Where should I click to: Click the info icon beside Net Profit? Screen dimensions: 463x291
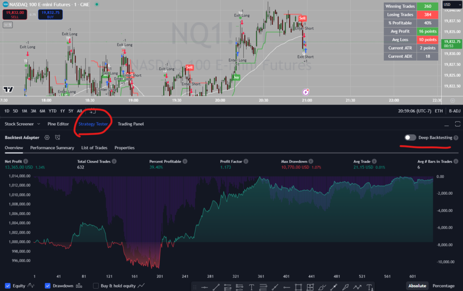click(x=26, y=161)
